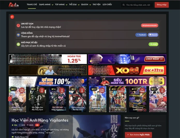Click the Tập 1133.5 badge on One Piece
Viewport: 180px width, 138px height.
[x=122, y=90]
